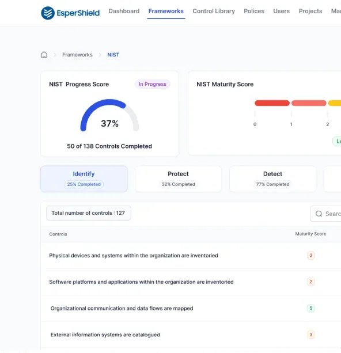Click the home breadcrumb icon
Viewport: 341px width, 353px height.
point(44,55)
